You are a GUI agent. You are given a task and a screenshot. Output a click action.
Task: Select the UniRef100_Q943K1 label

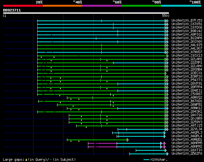click(187, 112)
